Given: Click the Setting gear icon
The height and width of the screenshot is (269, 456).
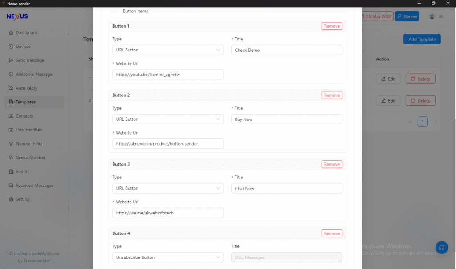Looking at the screenshot, I should [11, 199].
